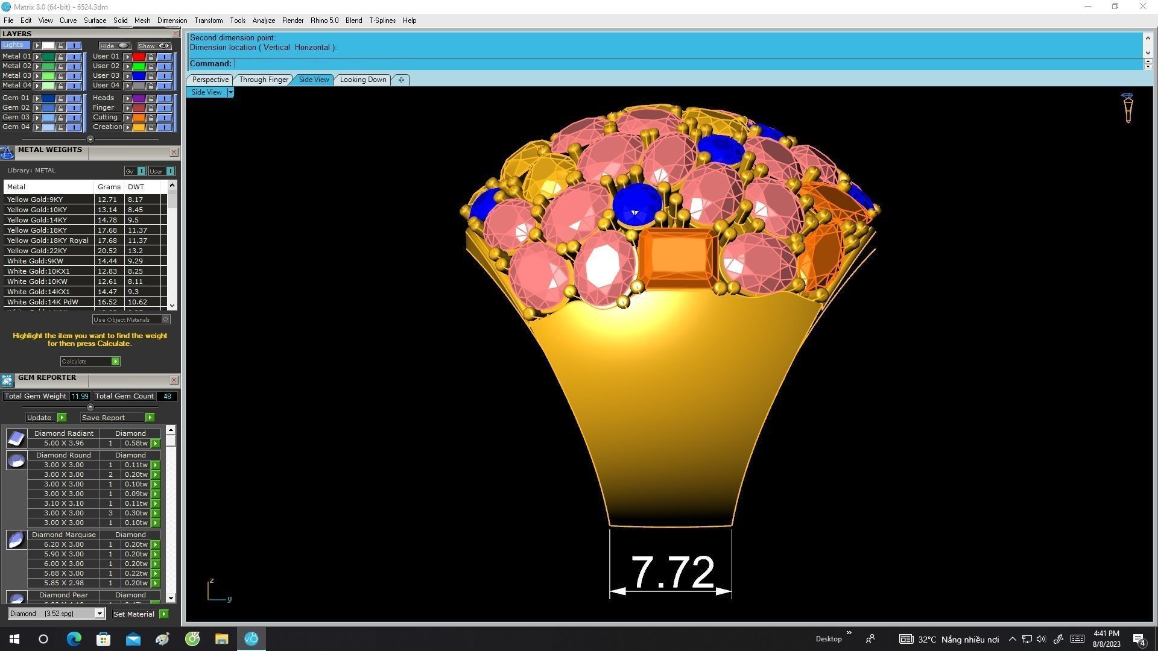Toggle the on/off switch for Gem 01 layer
Viewport: 1158px width, 651px height.
74,98
